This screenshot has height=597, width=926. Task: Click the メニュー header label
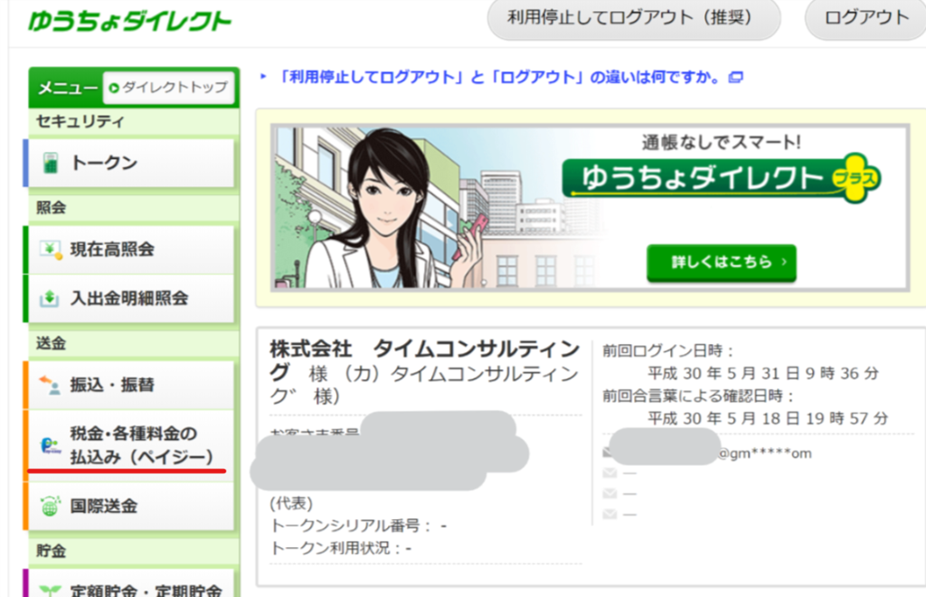pyautogui.click(x=67, y=89)
